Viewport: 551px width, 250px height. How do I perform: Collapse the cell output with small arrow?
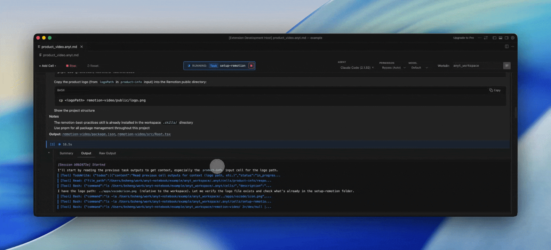[x=49, y=153]
